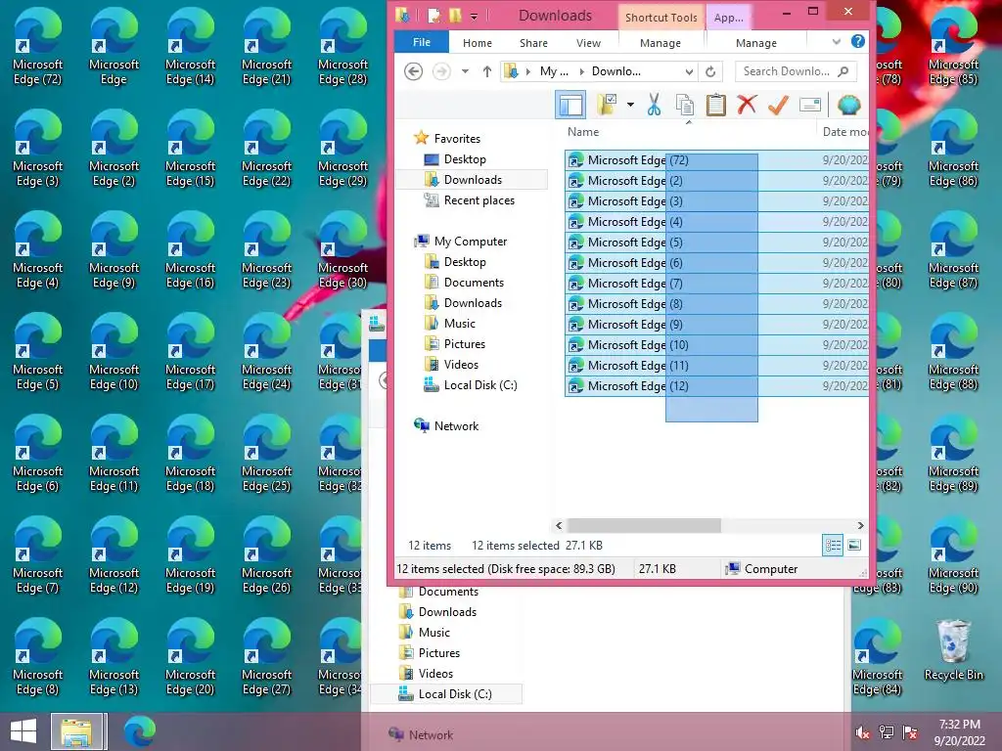Open Classic Shell settings shell icon
Viewport: 1002px width, 751px height.
(x=848, y=105)
